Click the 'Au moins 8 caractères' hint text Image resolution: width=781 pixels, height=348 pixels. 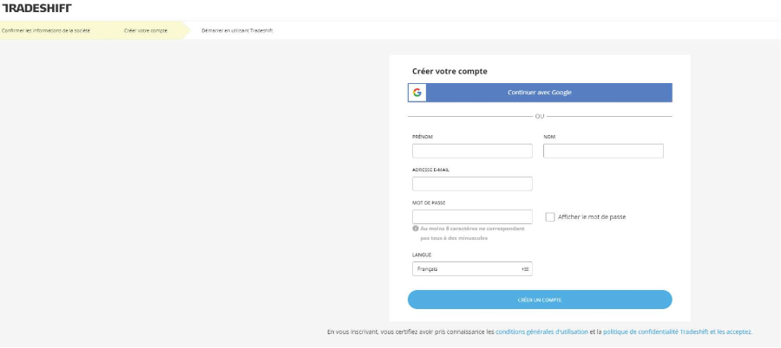[472, 233]
